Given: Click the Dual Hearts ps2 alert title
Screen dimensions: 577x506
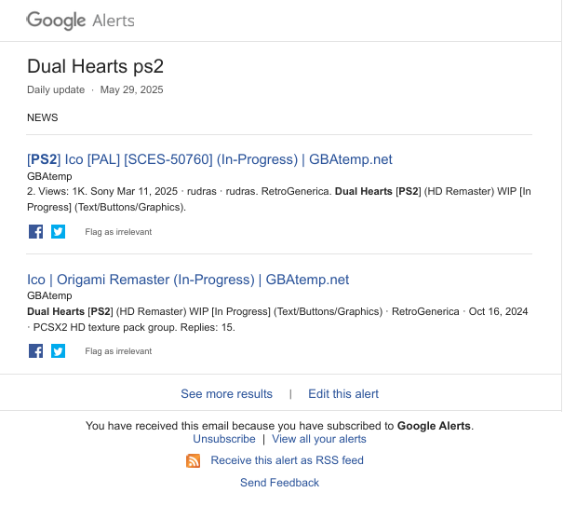Looking at the screenshot, I should point(95,67).
